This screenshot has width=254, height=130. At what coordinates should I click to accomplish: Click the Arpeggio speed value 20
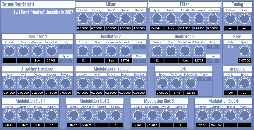tap(244, 93)
